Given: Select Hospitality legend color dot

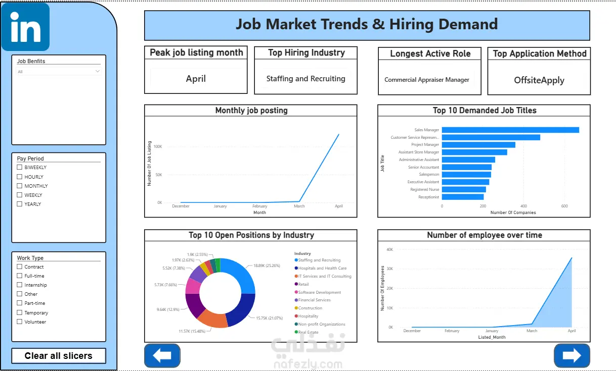Looking at the screenshot, I should [x=296, y=316].
